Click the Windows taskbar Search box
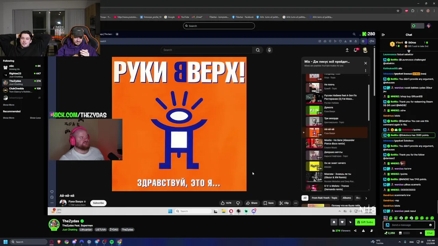The height and width of the screenshot is (246, 438). tap(29, 242)
